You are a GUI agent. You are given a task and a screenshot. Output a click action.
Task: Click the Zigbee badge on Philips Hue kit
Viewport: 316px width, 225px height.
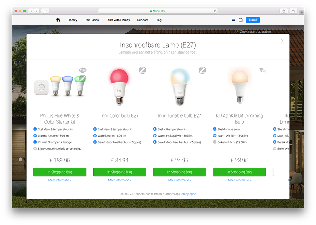tap(83, 78)
